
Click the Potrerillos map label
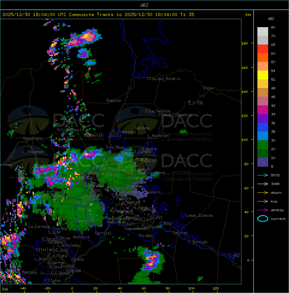tap(58, 192)
